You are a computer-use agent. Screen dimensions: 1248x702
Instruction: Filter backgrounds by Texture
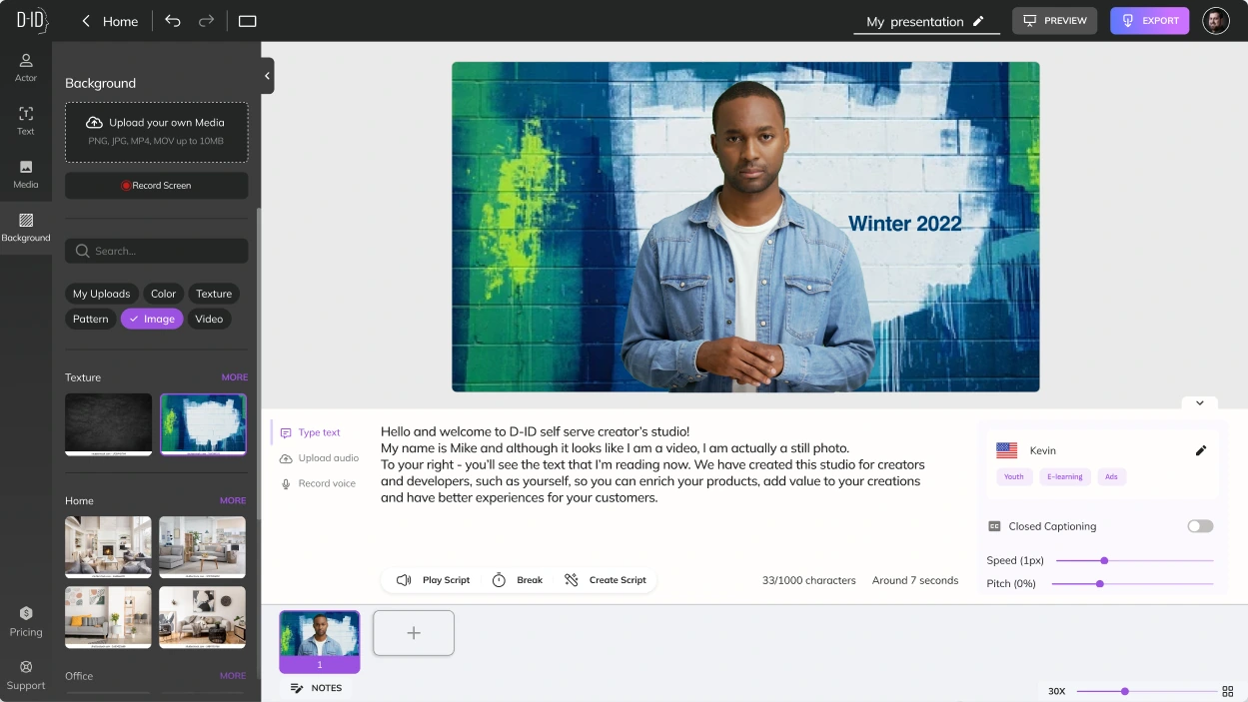[214, 294]
